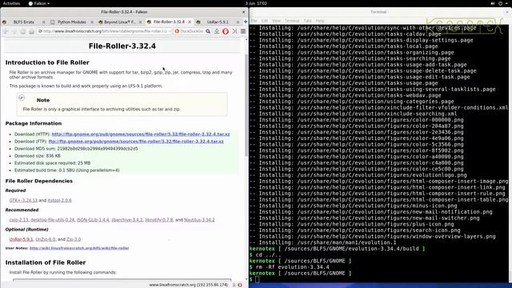Click the DuckDuckGo search field
512x288 pixels.
192,31
